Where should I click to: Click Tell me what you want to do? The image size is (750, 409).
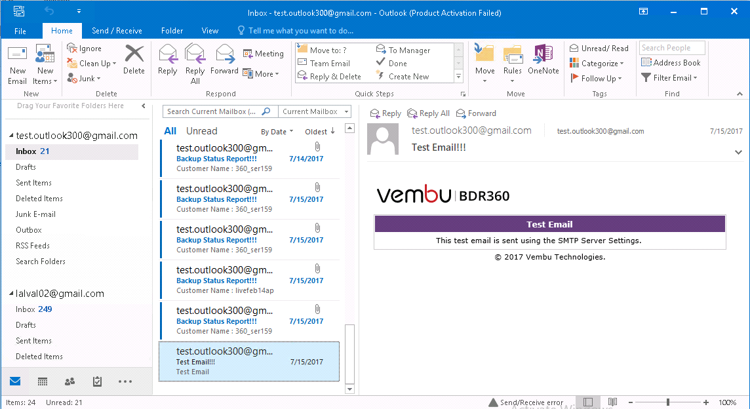296,31
